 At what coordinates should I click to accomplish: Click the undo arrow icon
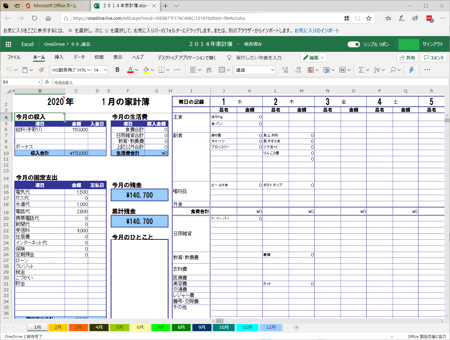(x=9, y=70)
